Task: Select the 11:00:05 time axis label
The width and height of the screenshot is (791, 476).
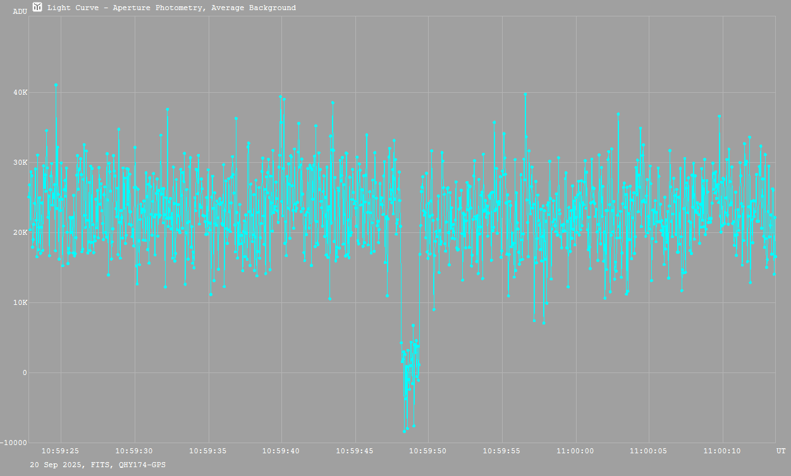Action: pyautogui.click(x=648, y=451)
